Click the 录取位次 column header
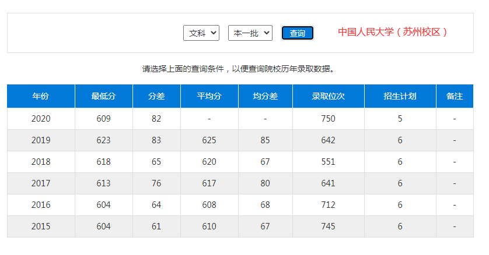 point(328,96)
